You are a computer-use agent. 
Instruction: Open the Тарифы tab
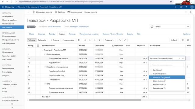point(52,34)
